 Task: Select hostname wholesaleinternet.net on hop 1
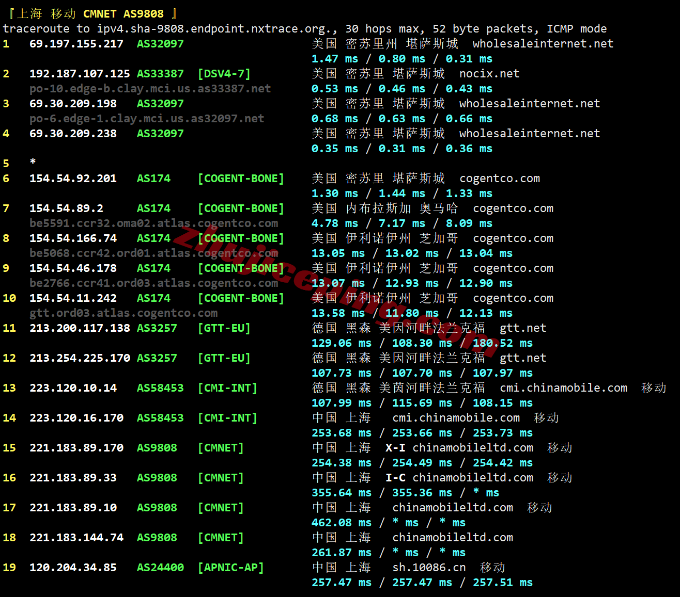tap(543, 44)
